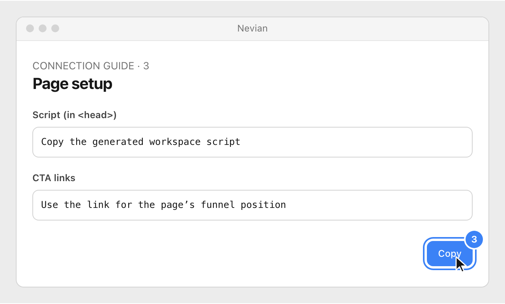Click the CTA links label
The image size is (505, 304).
click(54, 178)
